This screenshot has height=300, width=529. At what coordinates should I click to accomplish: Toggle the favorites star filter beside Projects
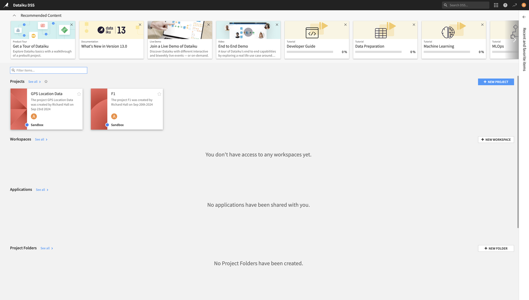pos(46,82)
